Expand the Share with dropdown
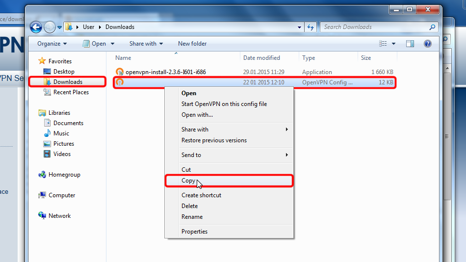Image resolution: width=466 pixels, height=262 pixels. (x=146, y=44)
